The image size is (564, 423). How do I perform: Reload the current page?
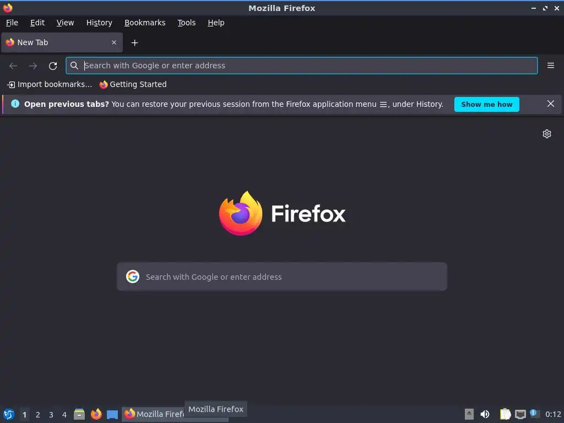pyautogui.click(x=53, y=66)
